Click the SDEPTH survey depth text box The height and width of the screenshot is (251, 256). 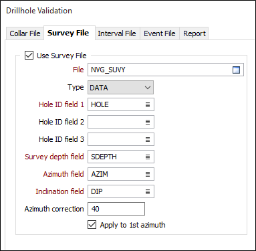click(121, 157)
